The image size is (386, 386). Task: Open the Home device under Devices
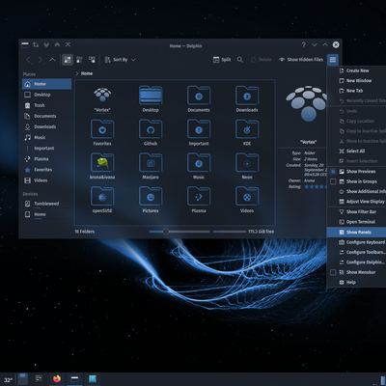47,214
